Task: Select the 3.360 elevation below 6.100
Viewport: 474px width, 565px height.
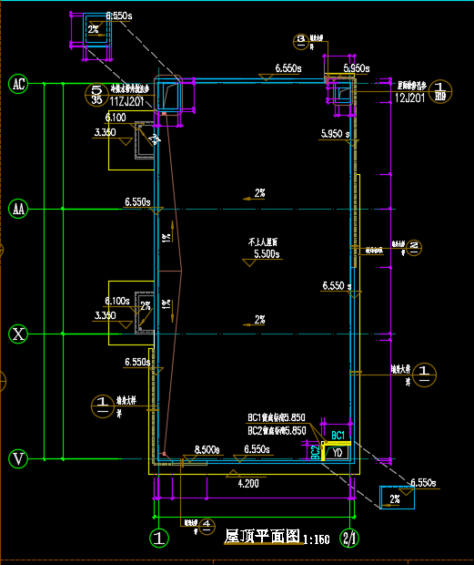Action: [105, 132]
